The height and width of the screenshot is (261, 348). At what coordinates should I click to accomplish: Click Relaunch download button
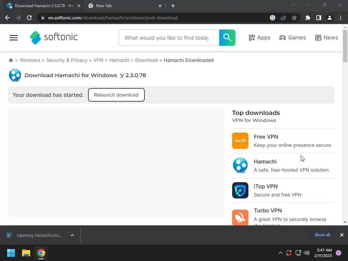pyautogui.click(x=116, y=95)
